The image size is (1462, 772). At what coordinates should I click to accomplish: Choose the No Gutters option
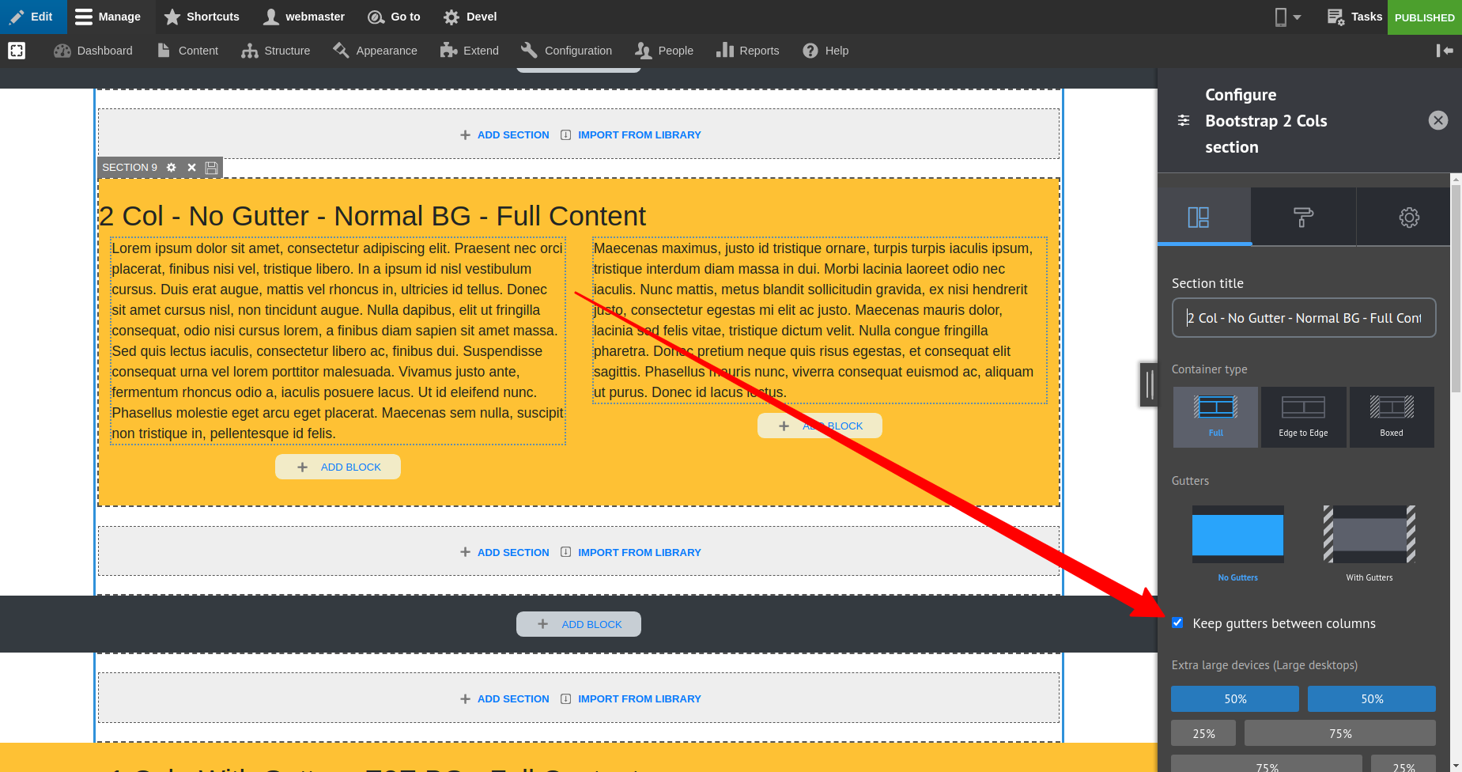1237,535
